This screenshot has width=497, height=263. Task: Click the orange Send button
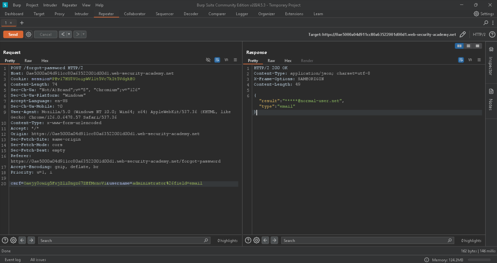click(13, 34)
